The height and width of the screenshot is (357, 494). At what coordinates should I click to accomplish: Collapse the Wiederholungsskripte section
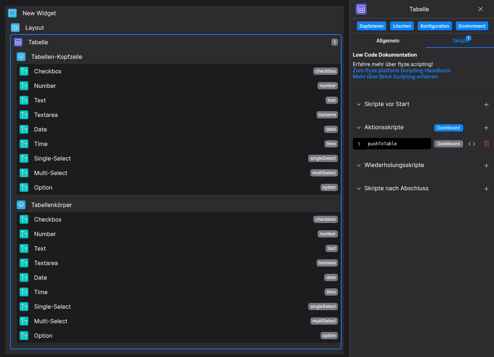pos(359,165)
